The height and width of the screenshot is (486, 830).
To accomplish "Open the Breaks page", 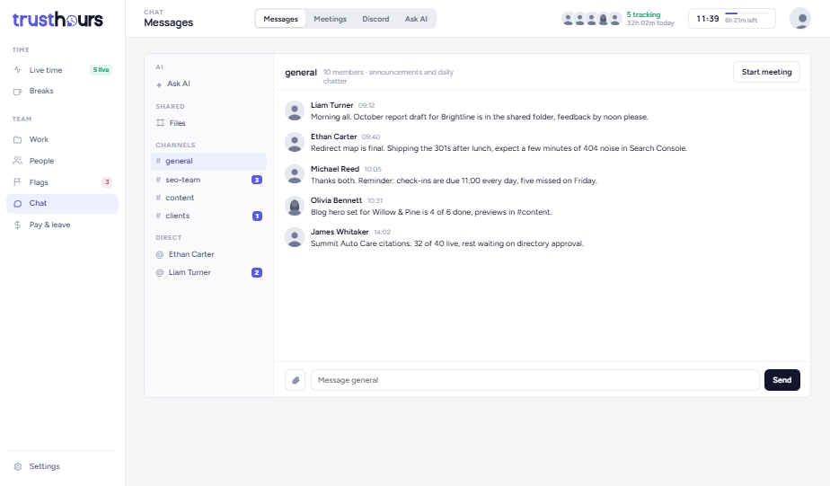I will click(x=63, y=91).
